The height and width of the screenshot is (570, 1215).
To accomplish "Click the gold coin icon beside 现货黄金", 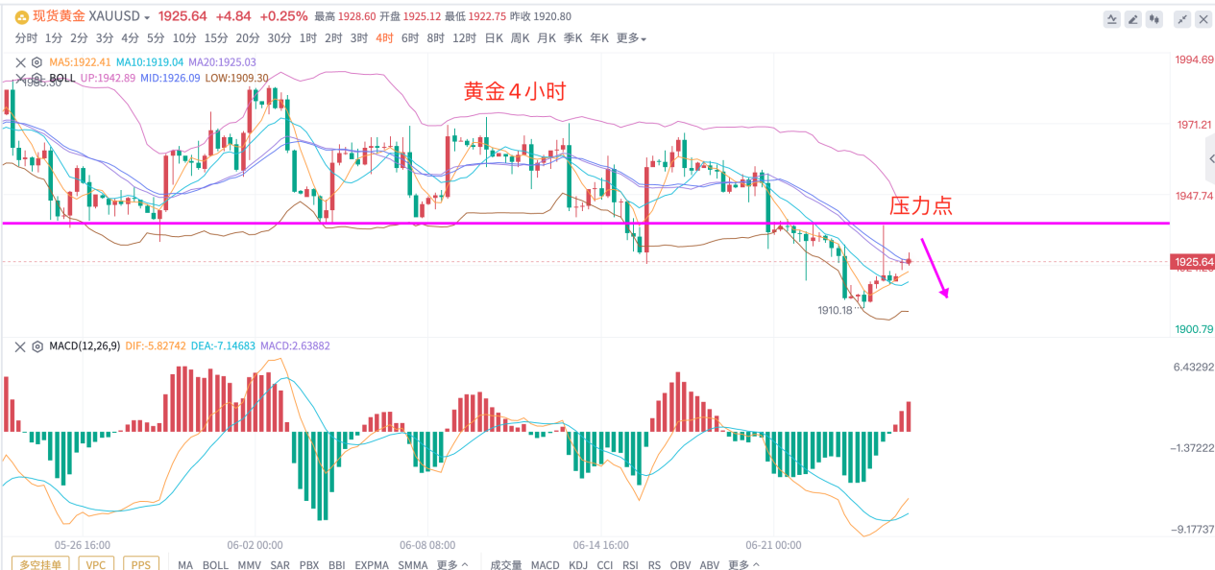I will click(21, 16).
